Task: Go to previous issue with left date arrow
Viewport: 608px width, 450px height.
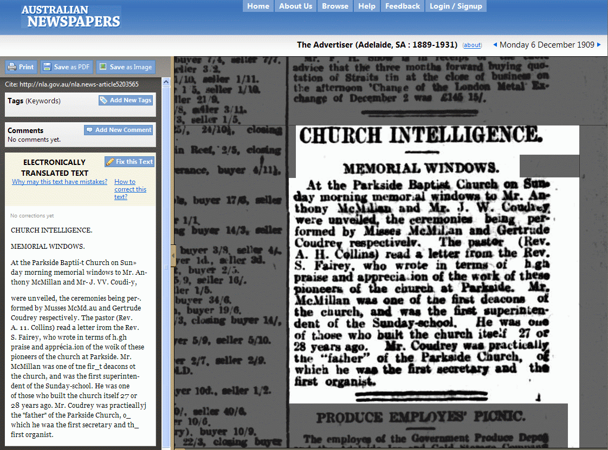Action: [495, 45]
